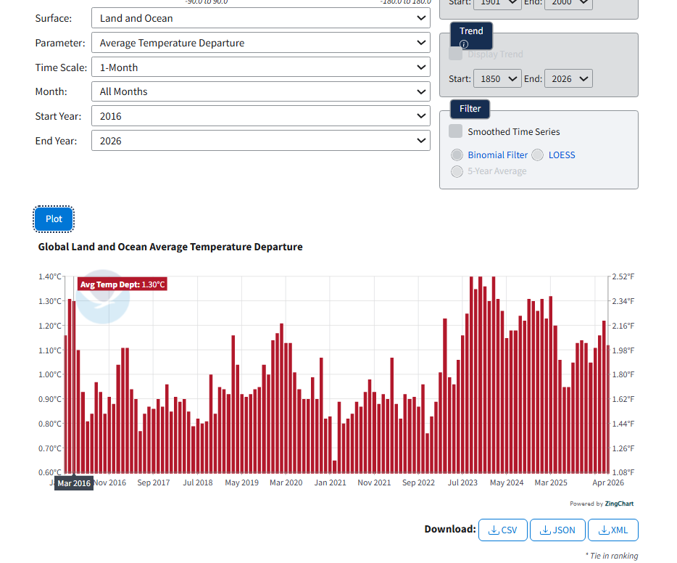
Task: Open the Start Year dropdown
Action: [261, 116]
